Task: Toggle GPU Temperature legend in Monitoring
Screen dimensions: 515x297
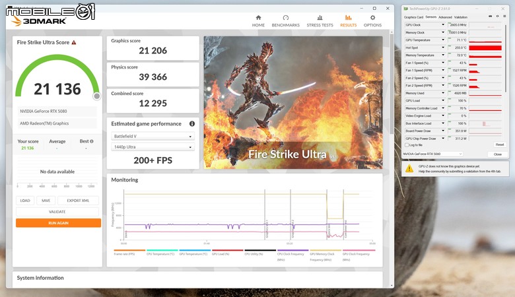Action: pos(195,252)
